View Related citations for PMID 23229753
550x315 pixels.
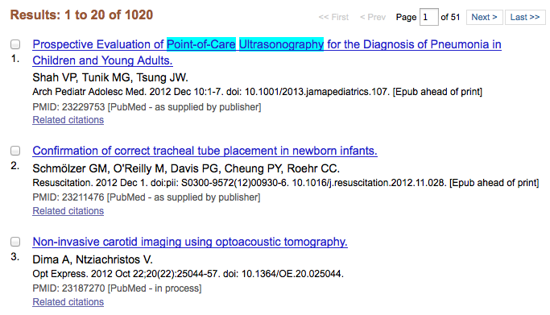pos(68,120)
